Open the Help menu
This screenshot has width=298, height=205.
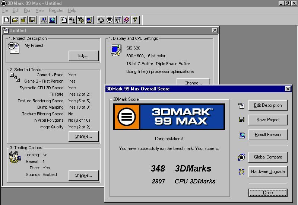click(72, 10)
